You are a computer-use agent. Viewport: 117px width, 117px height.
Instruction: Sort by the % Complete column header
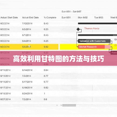tap(50, 18)
